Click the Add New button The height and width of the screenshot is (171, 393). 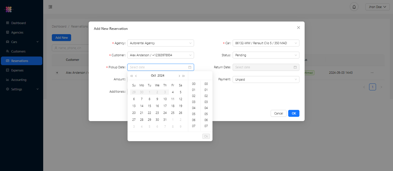(x=61, y=38)
